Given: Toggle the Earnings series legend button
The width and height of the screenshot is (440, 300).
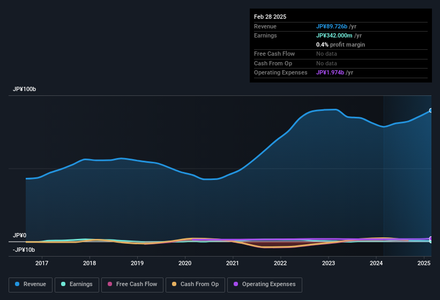Looking at the screenshot, I should (x=77, y=284).
